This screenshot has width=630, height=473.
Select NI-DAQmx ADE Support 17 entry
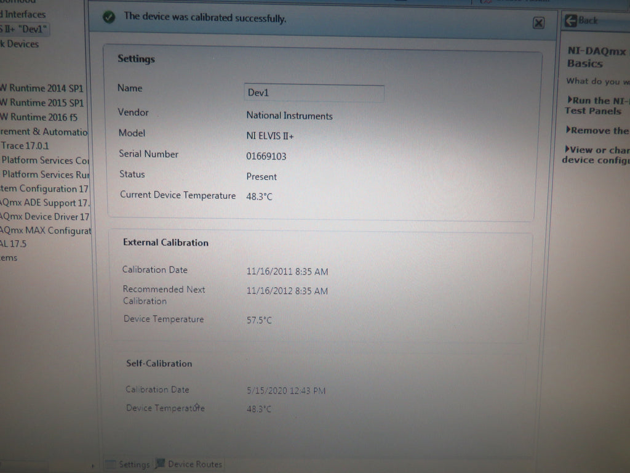42,203
